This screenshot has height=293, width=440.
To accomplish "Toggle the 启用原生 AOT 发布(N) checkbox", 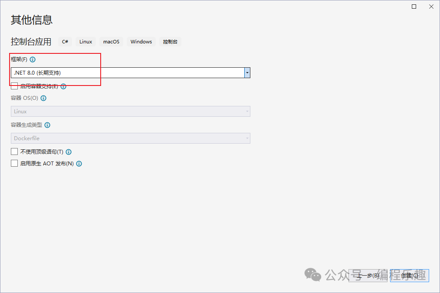I will (14, 163).
